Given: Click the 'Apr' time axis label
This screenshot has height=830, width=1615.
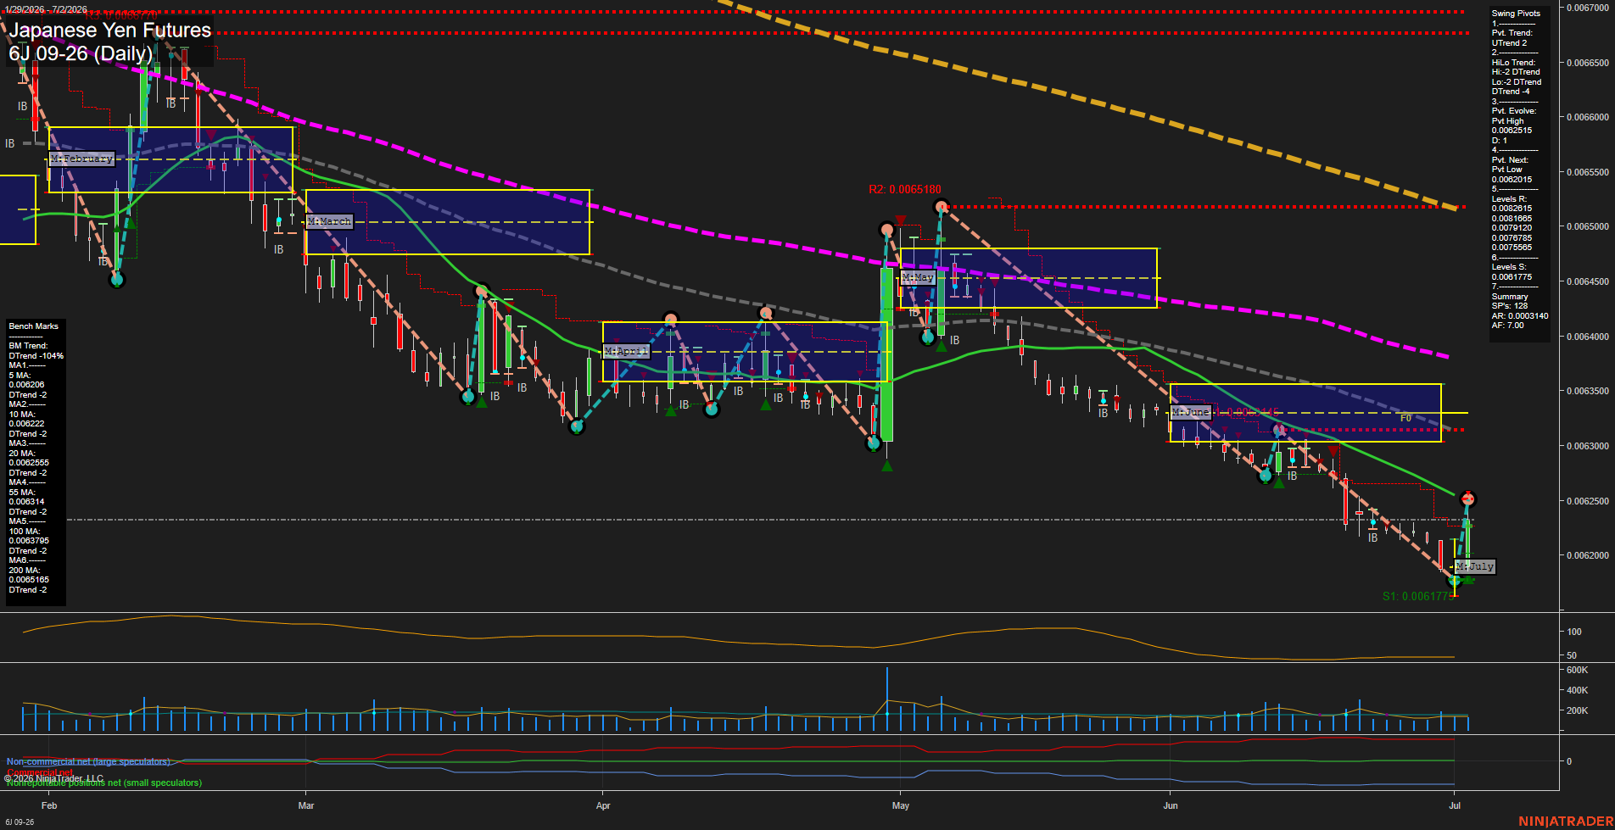Looking at the screenshot, I should pos(603,805).
